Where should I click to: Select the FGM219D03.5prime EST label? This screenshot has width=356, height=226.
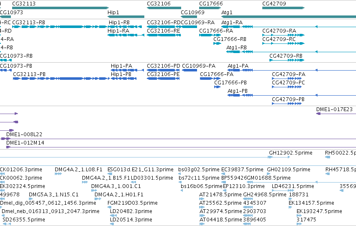(x=133, y=203)
